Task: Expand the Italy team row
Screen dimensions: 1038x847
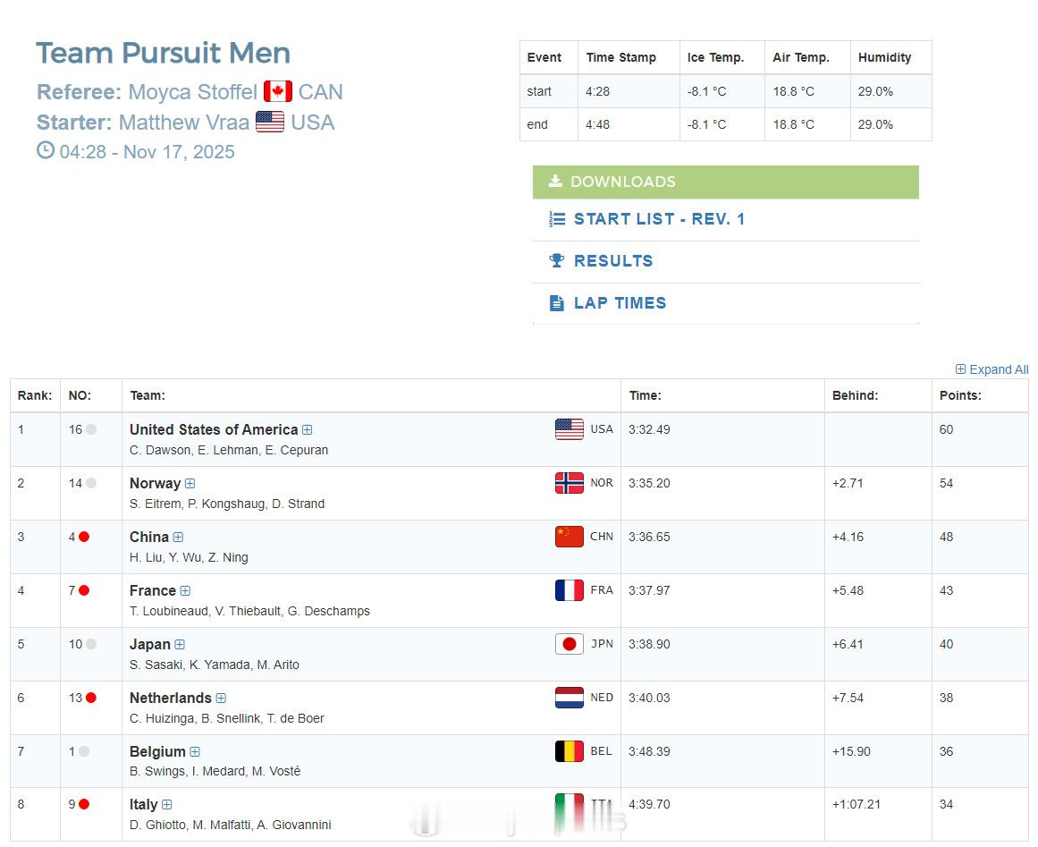Action: coord(166,805)
